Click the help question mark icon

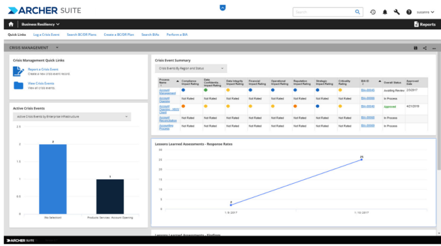point(409,11)
